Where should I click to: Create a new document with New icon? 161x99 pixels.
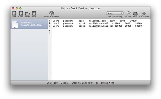point(14,13)
